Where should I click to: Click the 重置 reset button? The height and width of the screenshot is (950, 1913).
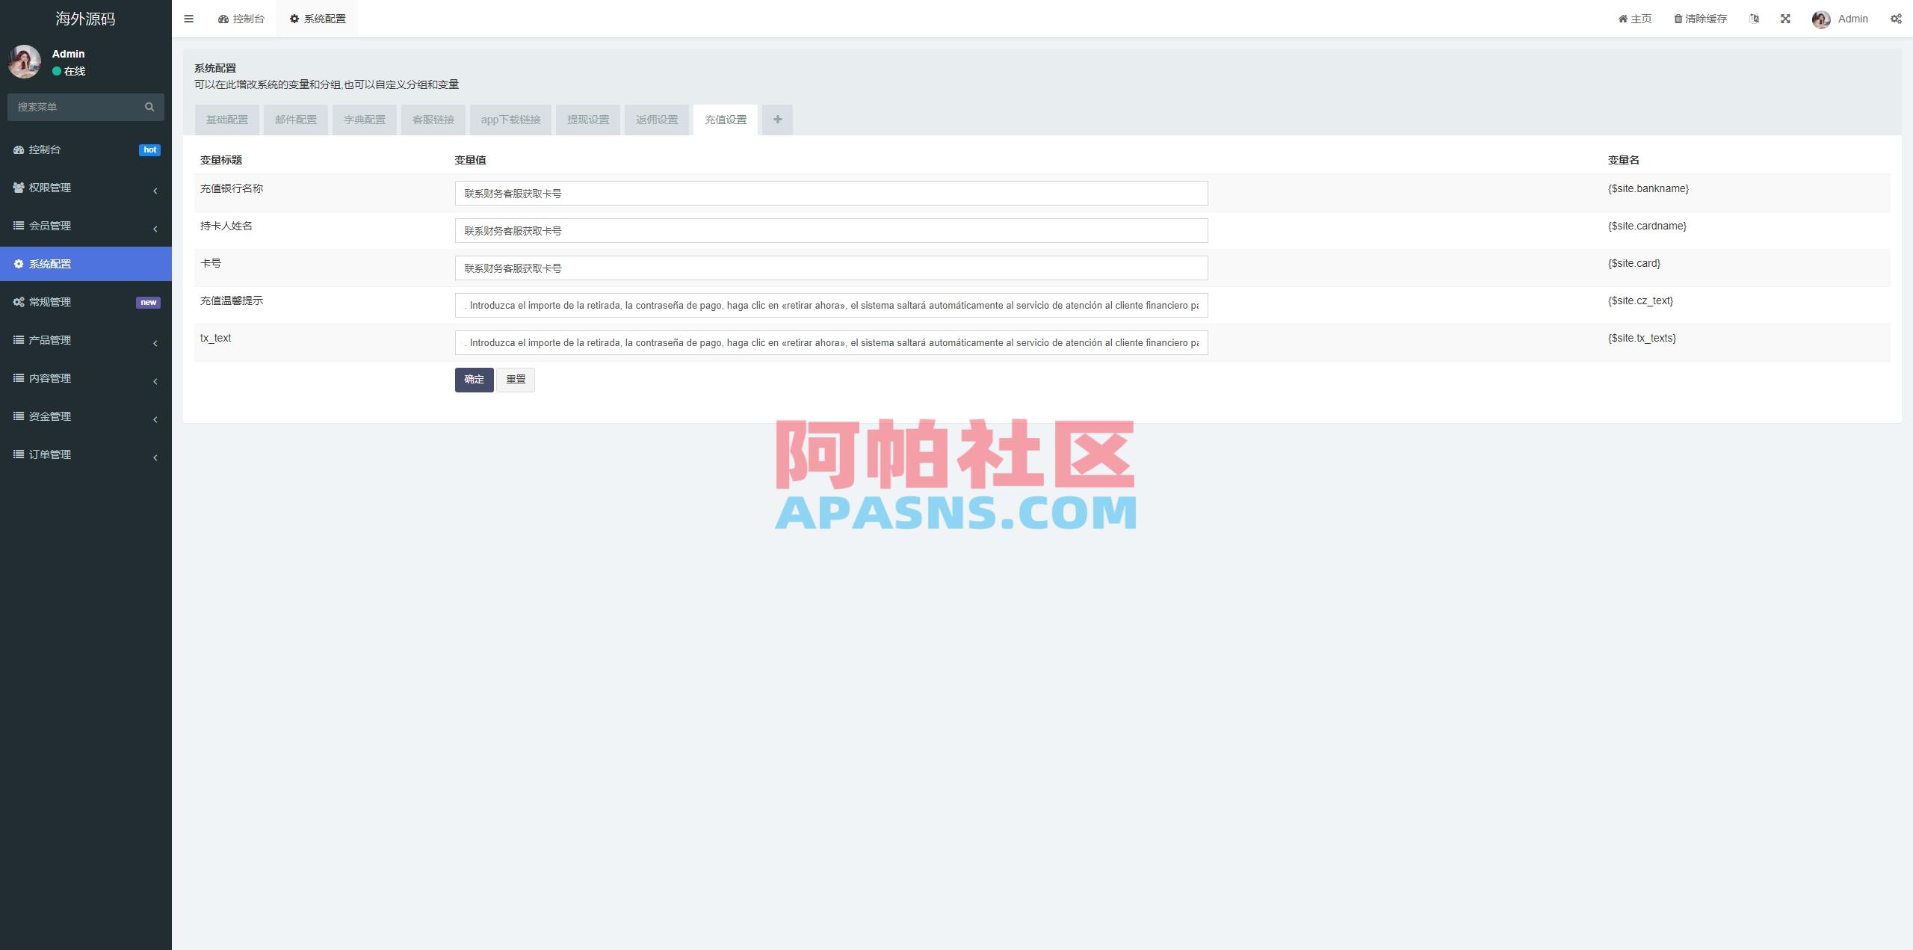[516, 380]
